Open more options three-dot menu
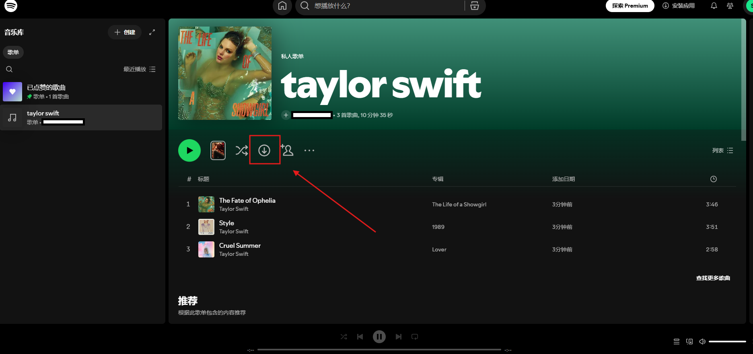The height and width of the screenshot is (354, 753). pyautogui.click(x=309, y=150)
